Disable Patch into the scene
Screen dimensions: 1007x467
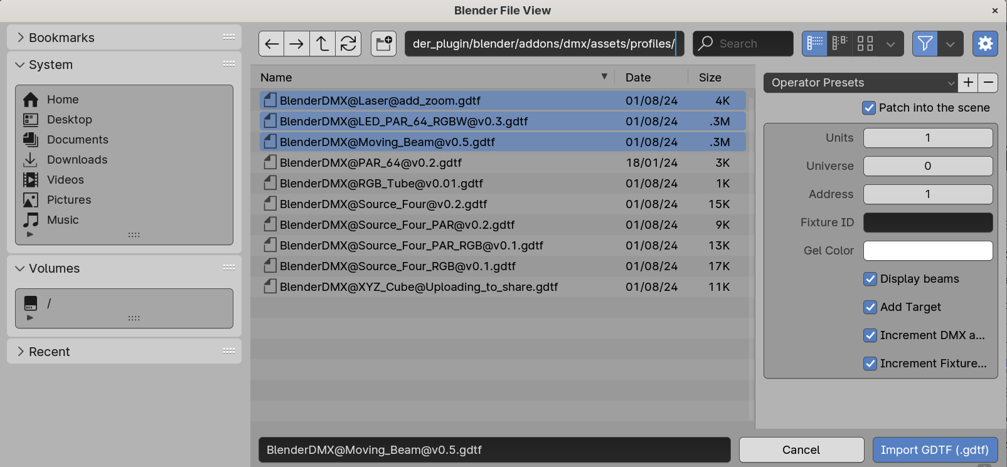(x=869, y=108)
